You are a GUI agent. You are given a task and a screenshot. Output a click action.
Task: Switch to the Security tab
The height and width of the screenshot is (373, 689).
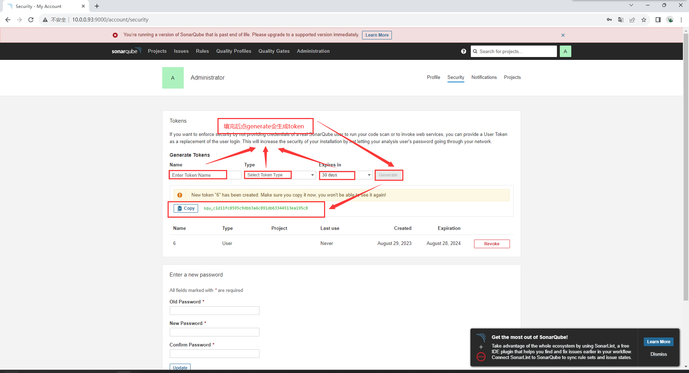coord(456,77)
